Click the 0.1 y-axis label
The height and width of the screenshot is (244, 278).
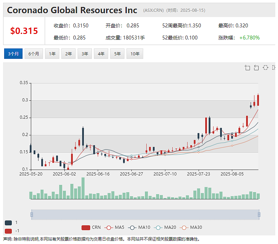pyautogui.click(x=25, y=169)
